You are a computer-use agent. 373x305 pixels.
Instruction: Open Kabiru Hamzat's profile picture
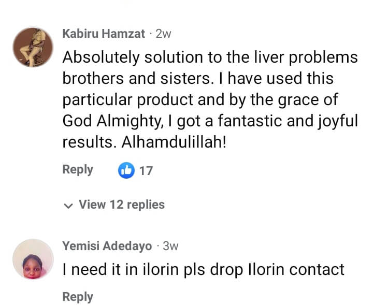(33, 48)
